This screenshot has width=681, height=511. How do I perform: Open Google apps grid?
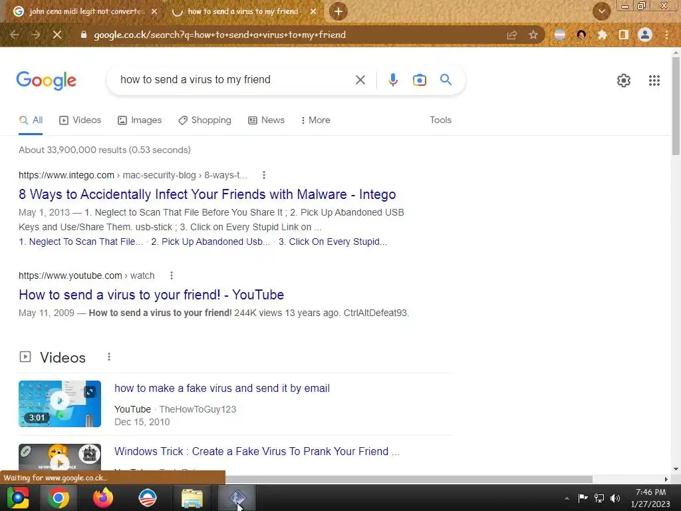[x=654, y=81]
